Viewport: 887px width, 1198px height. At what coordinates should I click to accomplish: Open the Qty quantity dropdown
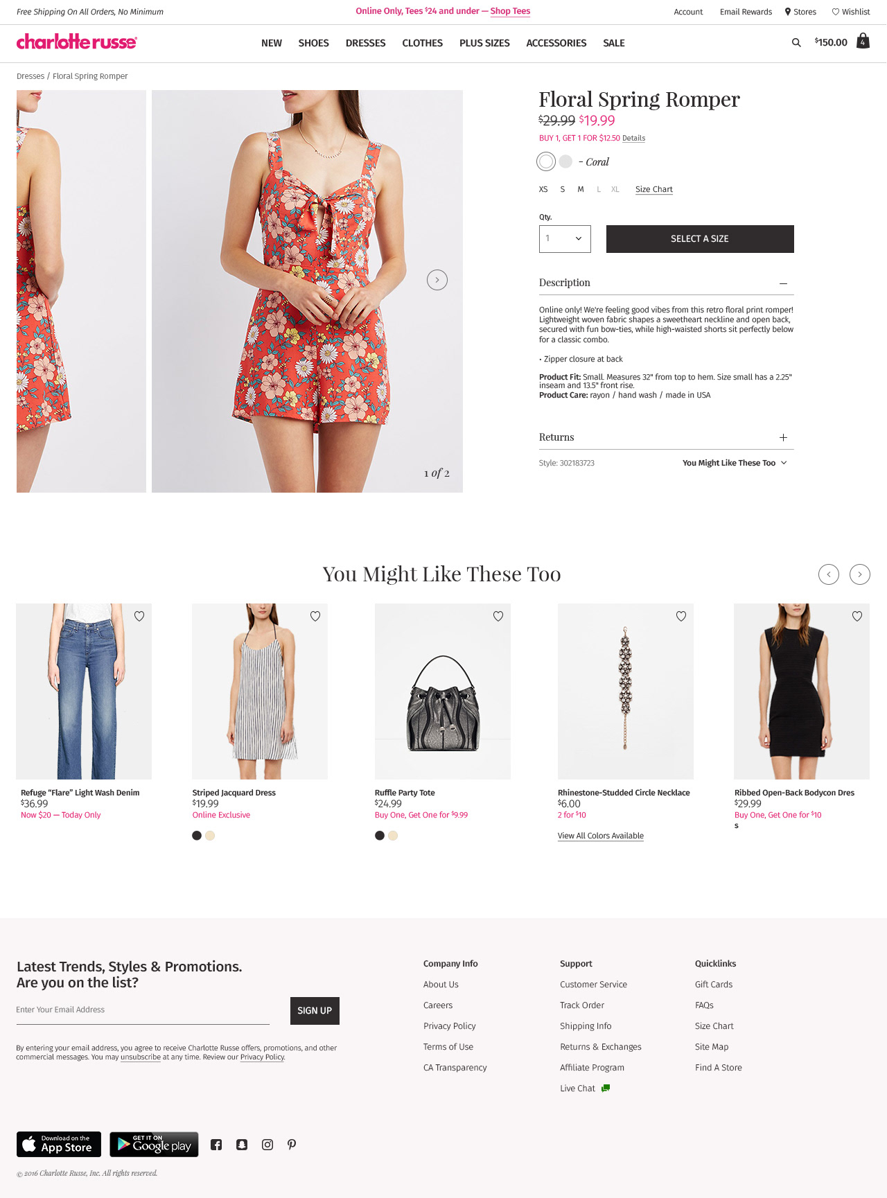pyautogui.click(x=565, y=239)
